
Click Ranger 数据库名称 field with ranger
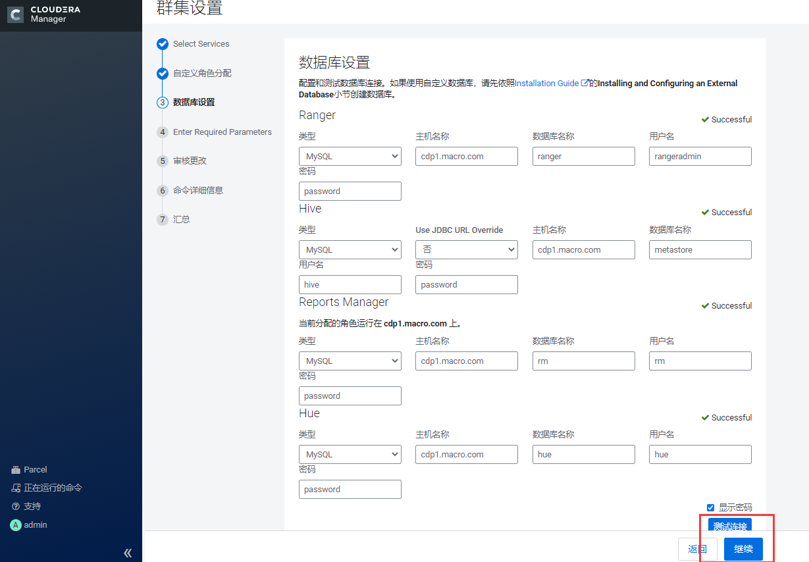[584, 156]
